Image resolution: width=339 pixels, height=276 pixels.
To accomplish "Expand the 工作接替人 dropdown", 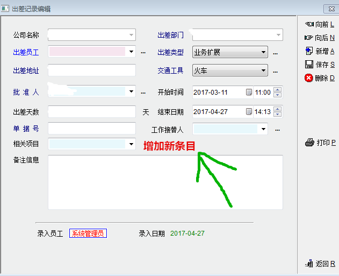I will pyautogui.click(x=263, y=129).
